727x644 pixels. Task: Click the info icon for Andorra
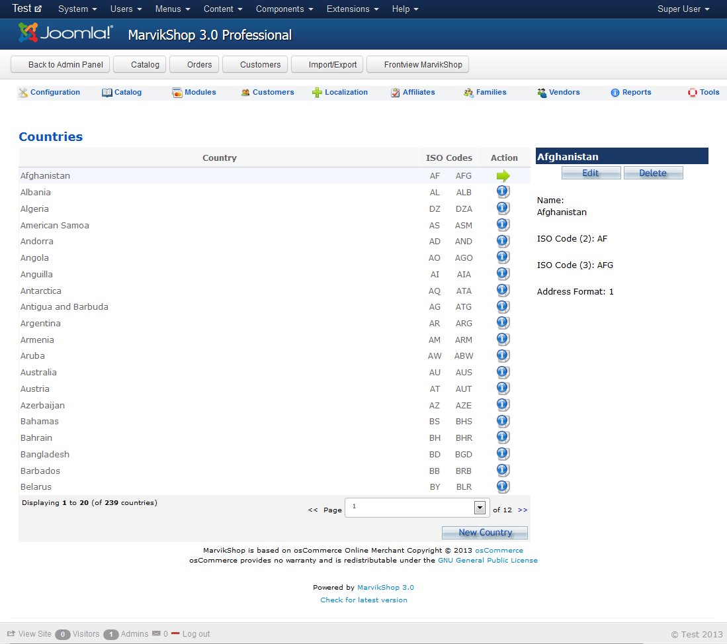pos(503,242)
